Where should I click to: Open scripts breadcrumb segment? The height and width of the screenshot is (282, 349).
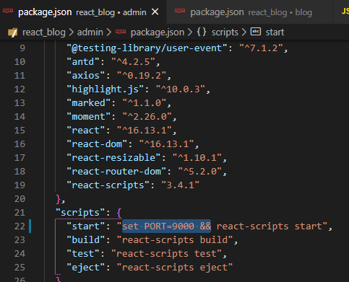tap(225, 32)
